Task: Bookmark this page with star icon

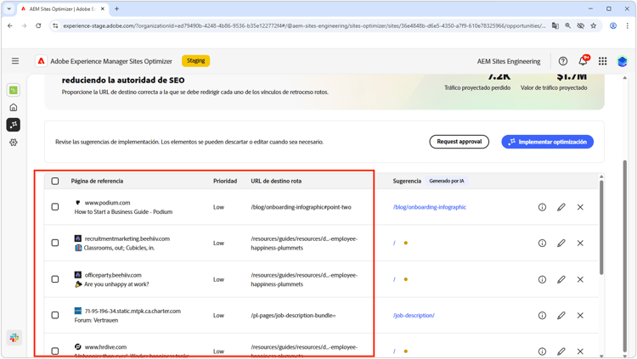Action: point(594,25)
